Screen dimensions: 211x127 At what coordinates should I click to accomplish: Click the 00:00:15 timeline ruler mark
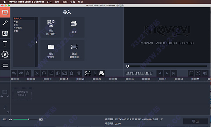64,79
